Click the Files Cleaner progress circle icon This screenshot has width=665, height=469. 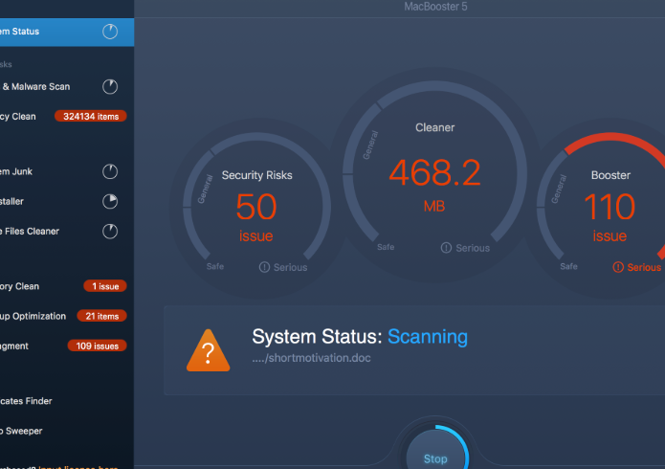pyautogui.click(x=110, y=231)
